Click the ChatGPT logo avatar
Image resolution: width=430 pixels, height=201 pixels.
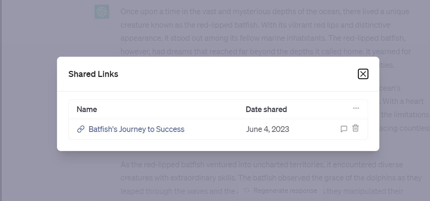102,12
